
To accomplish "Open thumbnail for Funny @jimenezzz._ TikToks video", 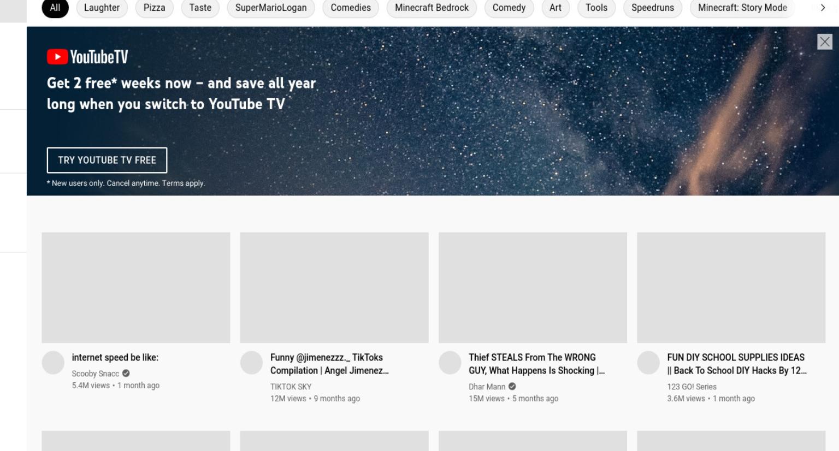I will pos(334,288).
